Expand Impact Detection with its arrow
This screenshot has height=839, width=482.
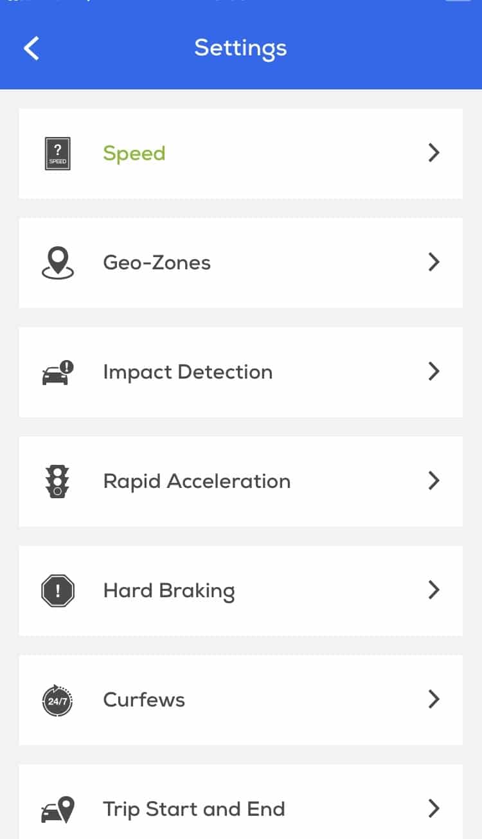[x=434, y=372]
